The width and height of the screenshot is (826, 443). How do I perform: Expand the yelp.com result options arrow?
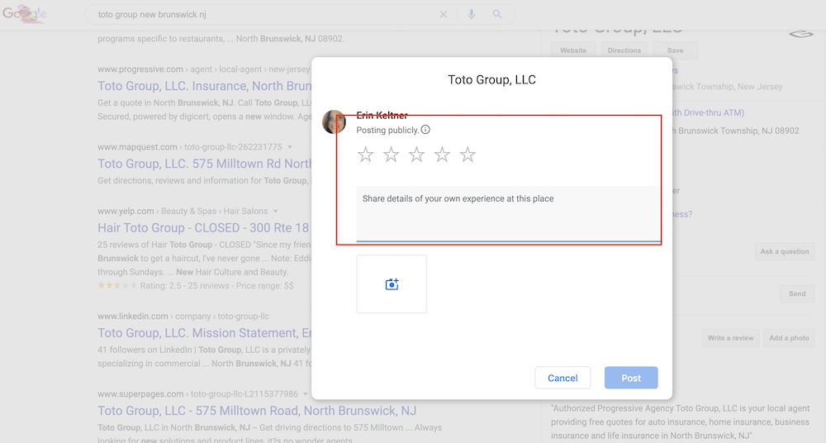tap(275, 212)
